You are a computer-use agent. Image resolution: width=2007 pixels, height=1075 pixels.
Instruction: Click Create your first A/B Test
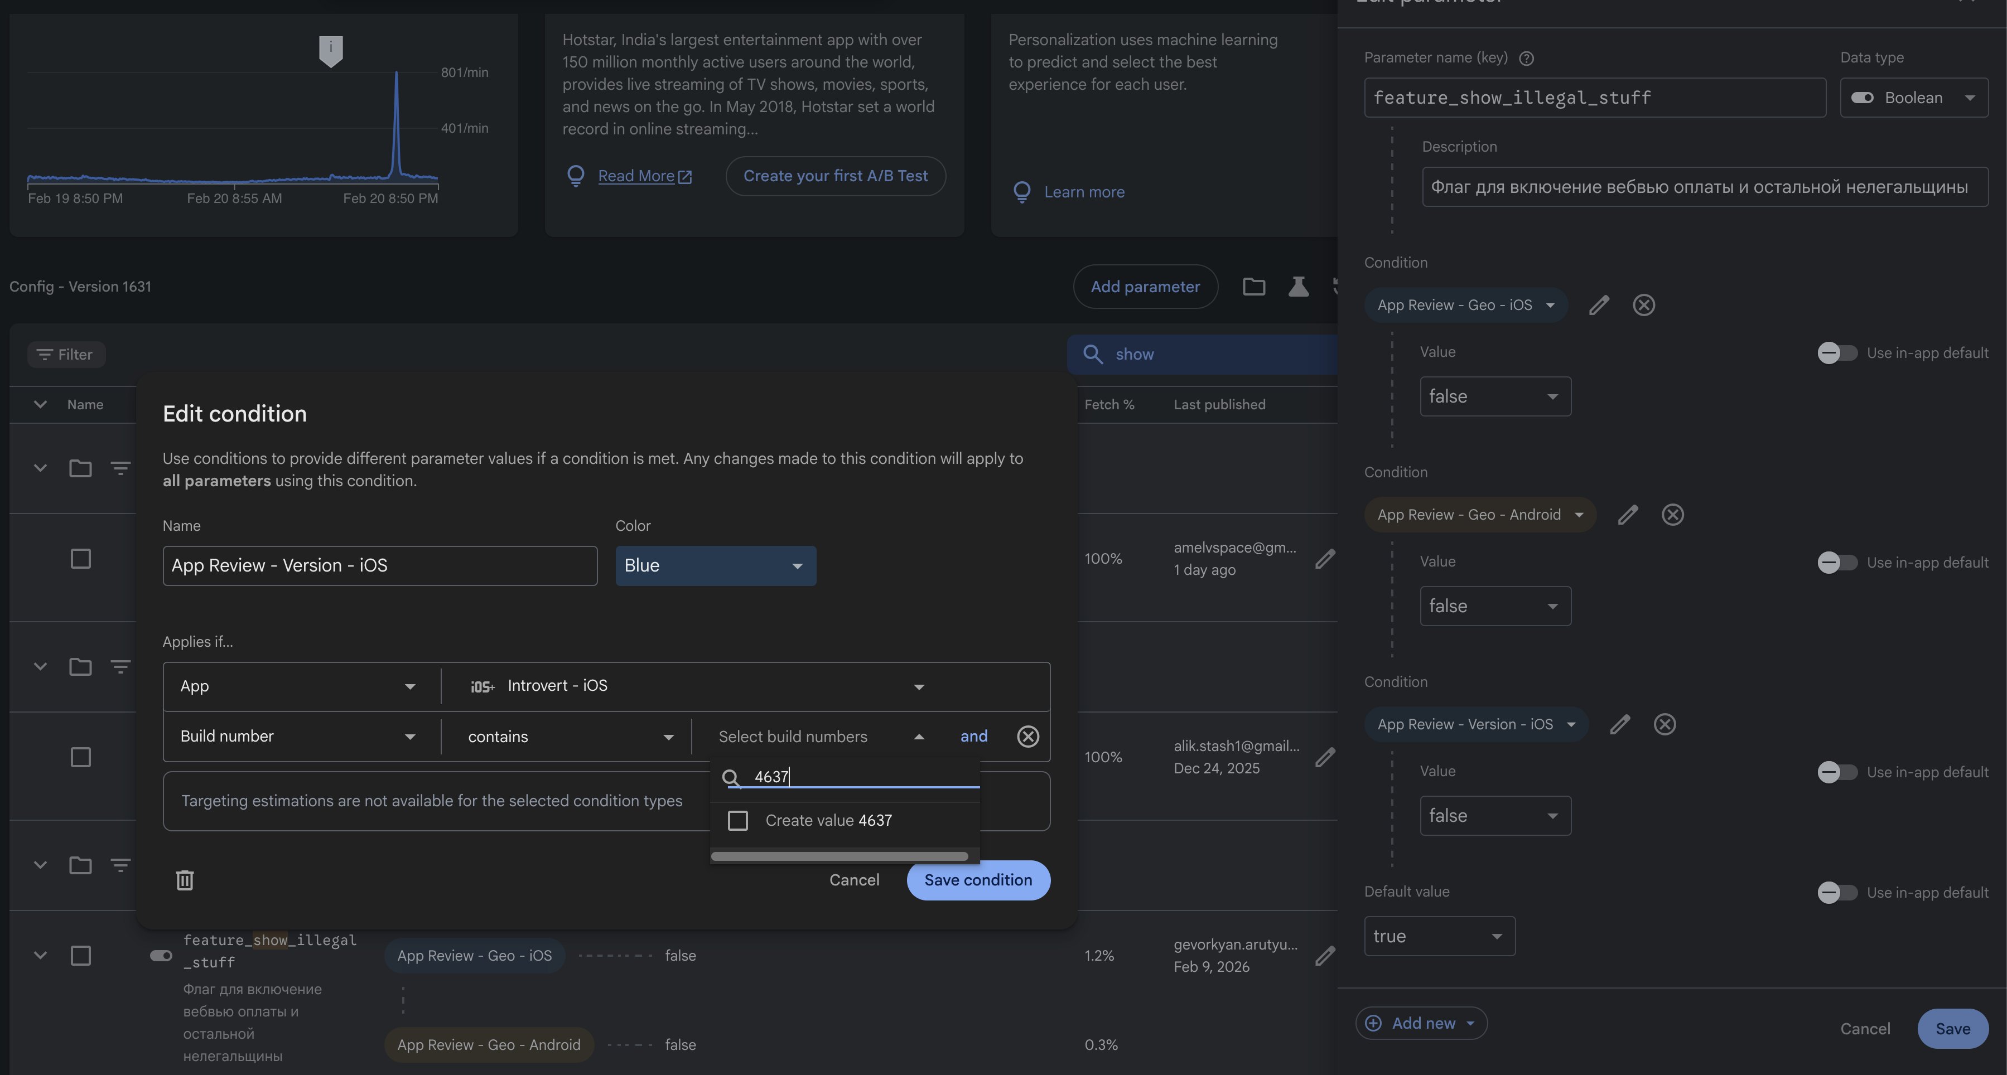tap(834, 176)
